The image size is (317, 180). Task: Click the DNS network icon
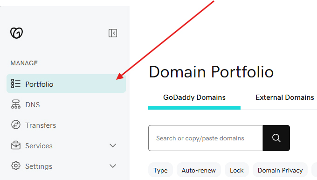[16, 104]
